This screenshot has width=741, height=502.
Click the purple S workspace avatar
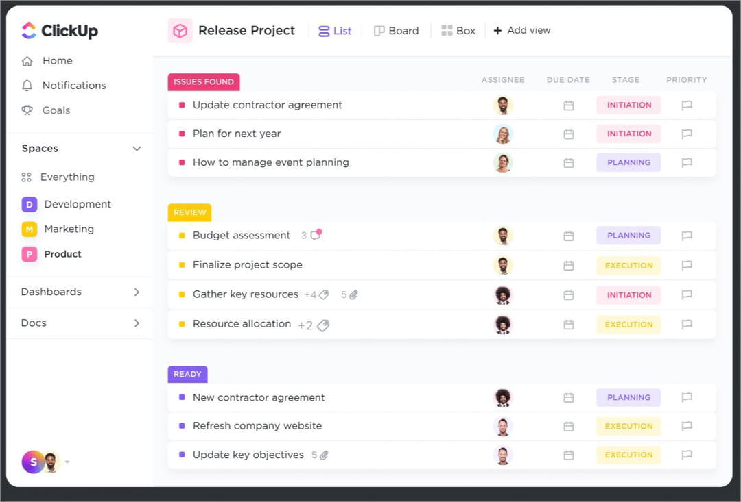(x=33, y=462)
